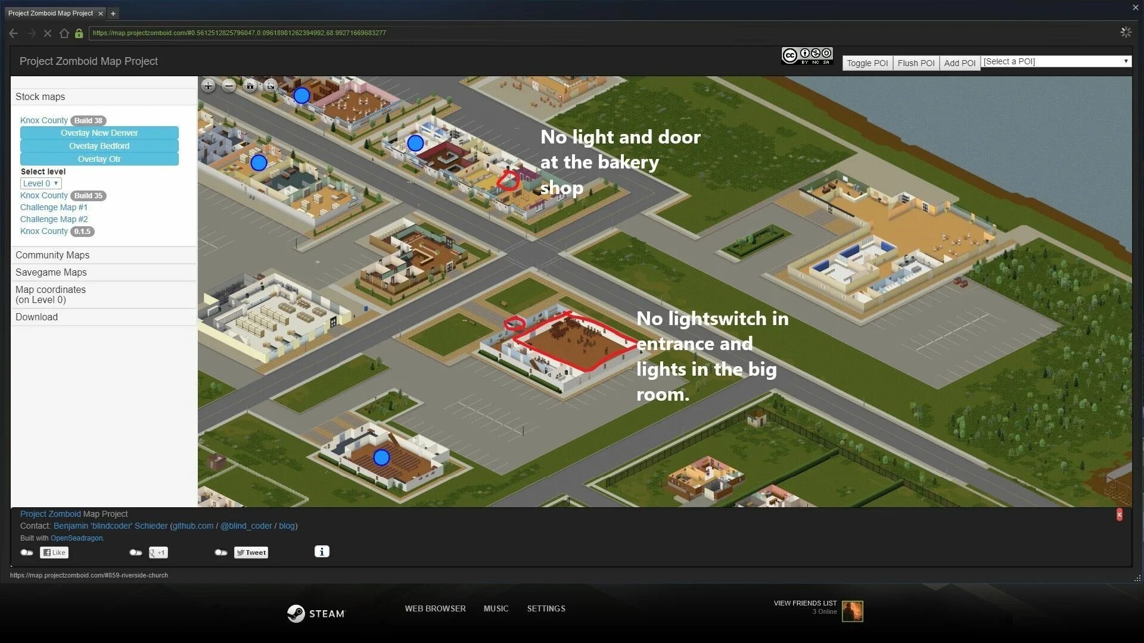1144x643 pixels.
Task: Enable Flush POI display
Action: pyautogui.click(x=915, y=63)
